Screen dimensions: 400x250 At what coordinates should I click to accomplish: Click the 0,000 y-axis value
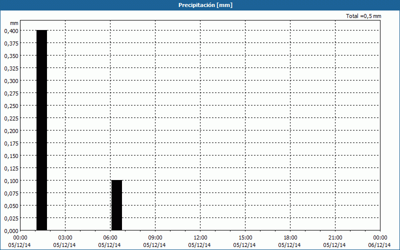tap(11, 231)
